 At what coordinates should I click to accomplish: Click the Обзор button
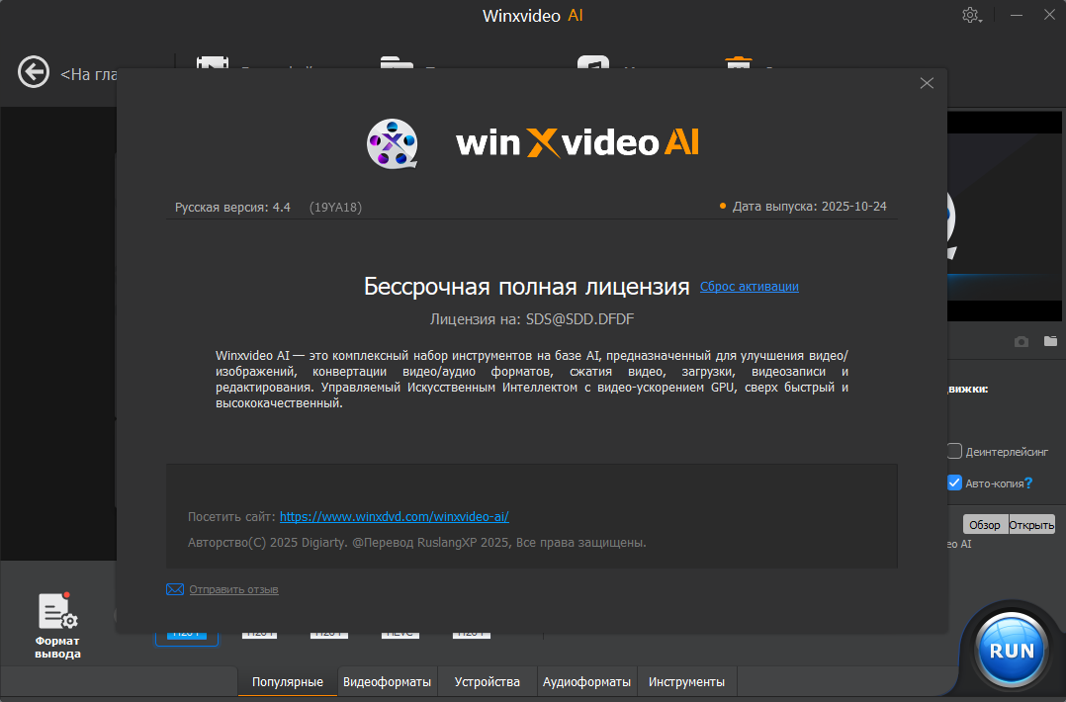tap(985, 525)
